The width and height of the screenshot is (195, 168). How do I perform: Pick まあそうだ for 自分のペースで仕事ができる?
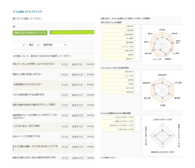pyautogui.click(x=77, y=137)
